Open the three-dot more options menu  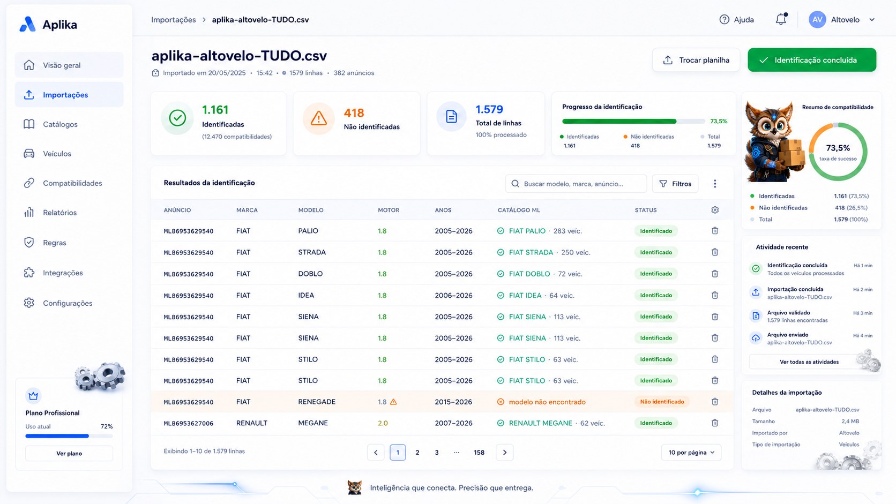[715, 184]
